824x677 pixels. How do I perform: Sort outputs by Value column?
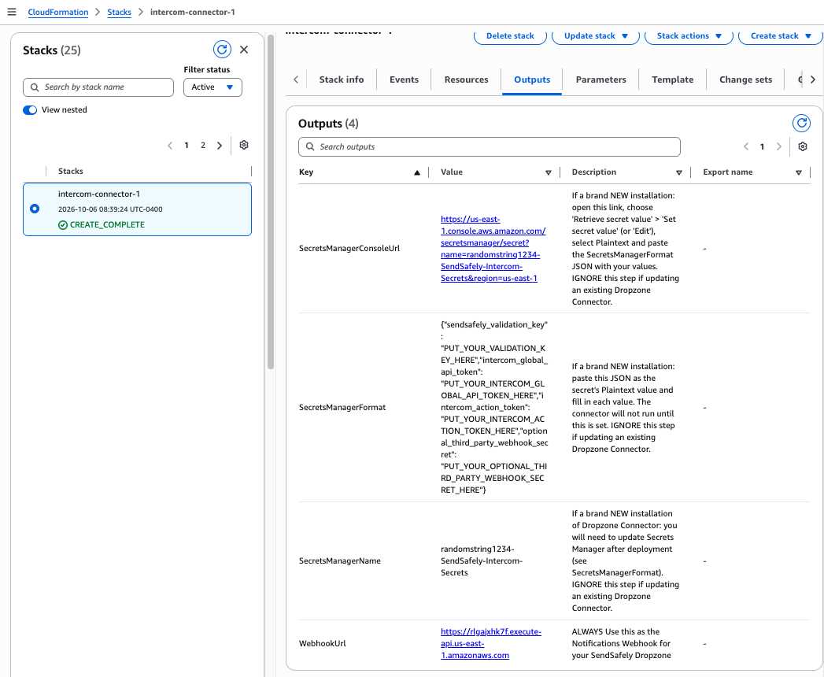pos(548,172)
